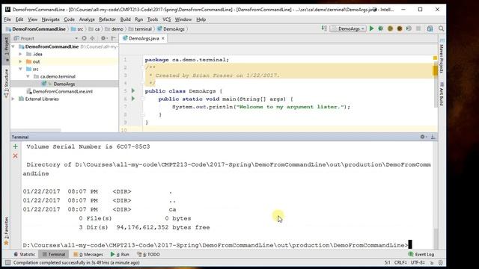The image size is (479, 269).
Task: Open the DemoArgs run configuration dropdown
Action: 349,28
